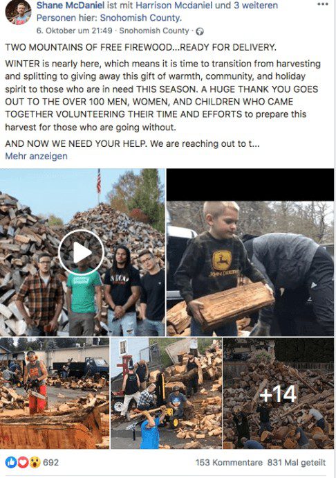Open the 153 Kommentare list
Image resolution: width=336 pixels, height=478 pixels.
[x=229, y=463]
